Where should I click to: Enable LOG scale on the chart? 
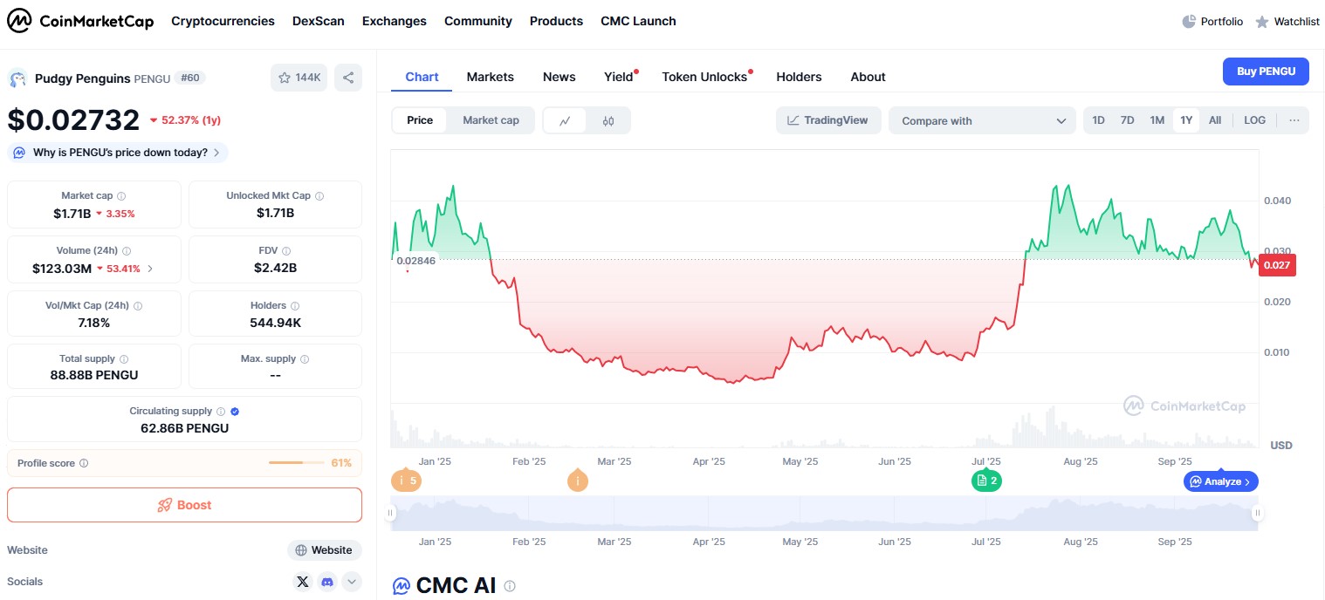tap(1254, 120)
